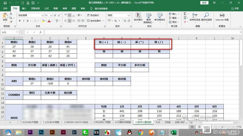Click the Save icon in quick access toolbar
Image resolution: width=243 pixels, height=136 pixels.
(5, 3)
